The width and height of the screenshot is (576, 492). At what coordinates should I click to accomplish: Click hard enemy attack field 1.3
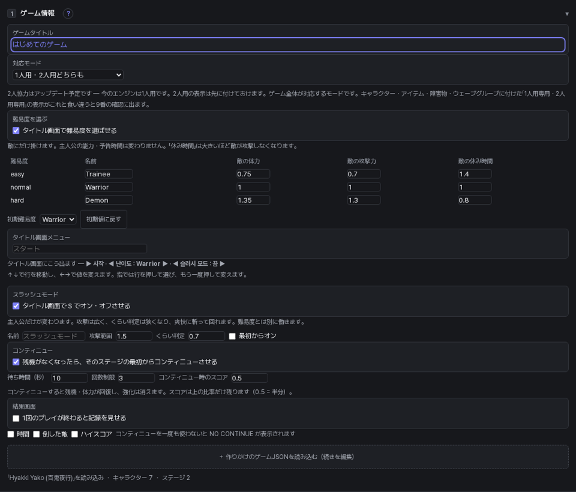pos(364,200)
